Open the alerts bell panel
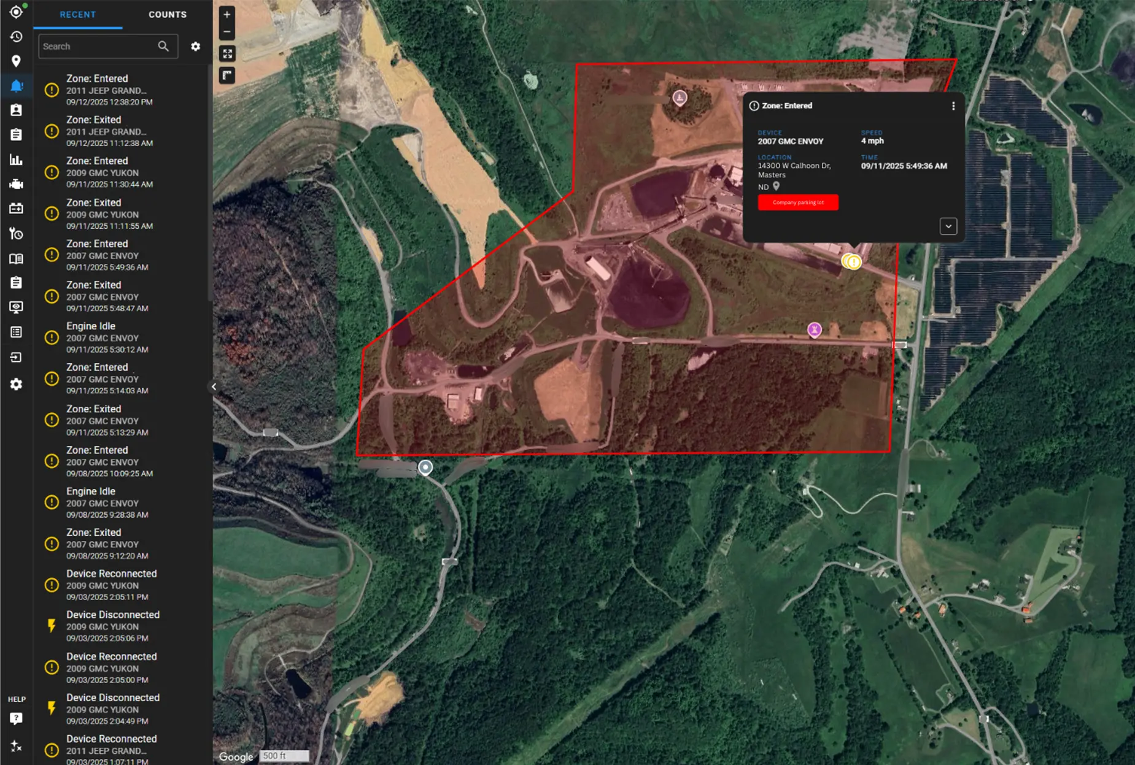Viewport: 1135px width, 765px height. point(17,85)
